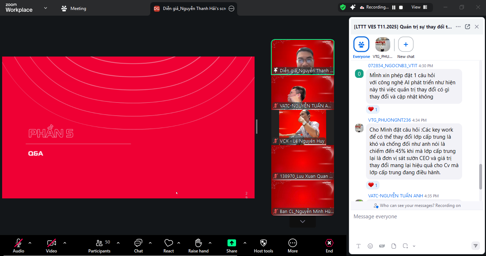Viewport: 486px width, 256px height.
Task: Switch to the Meeting tab
Action: click(74, 9)
